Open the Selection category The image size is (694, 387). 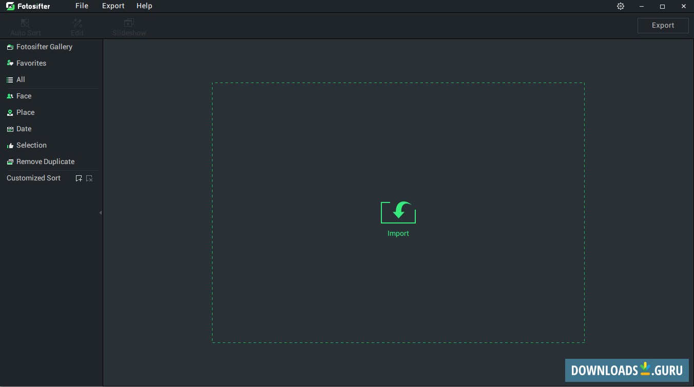click(31, 145)
